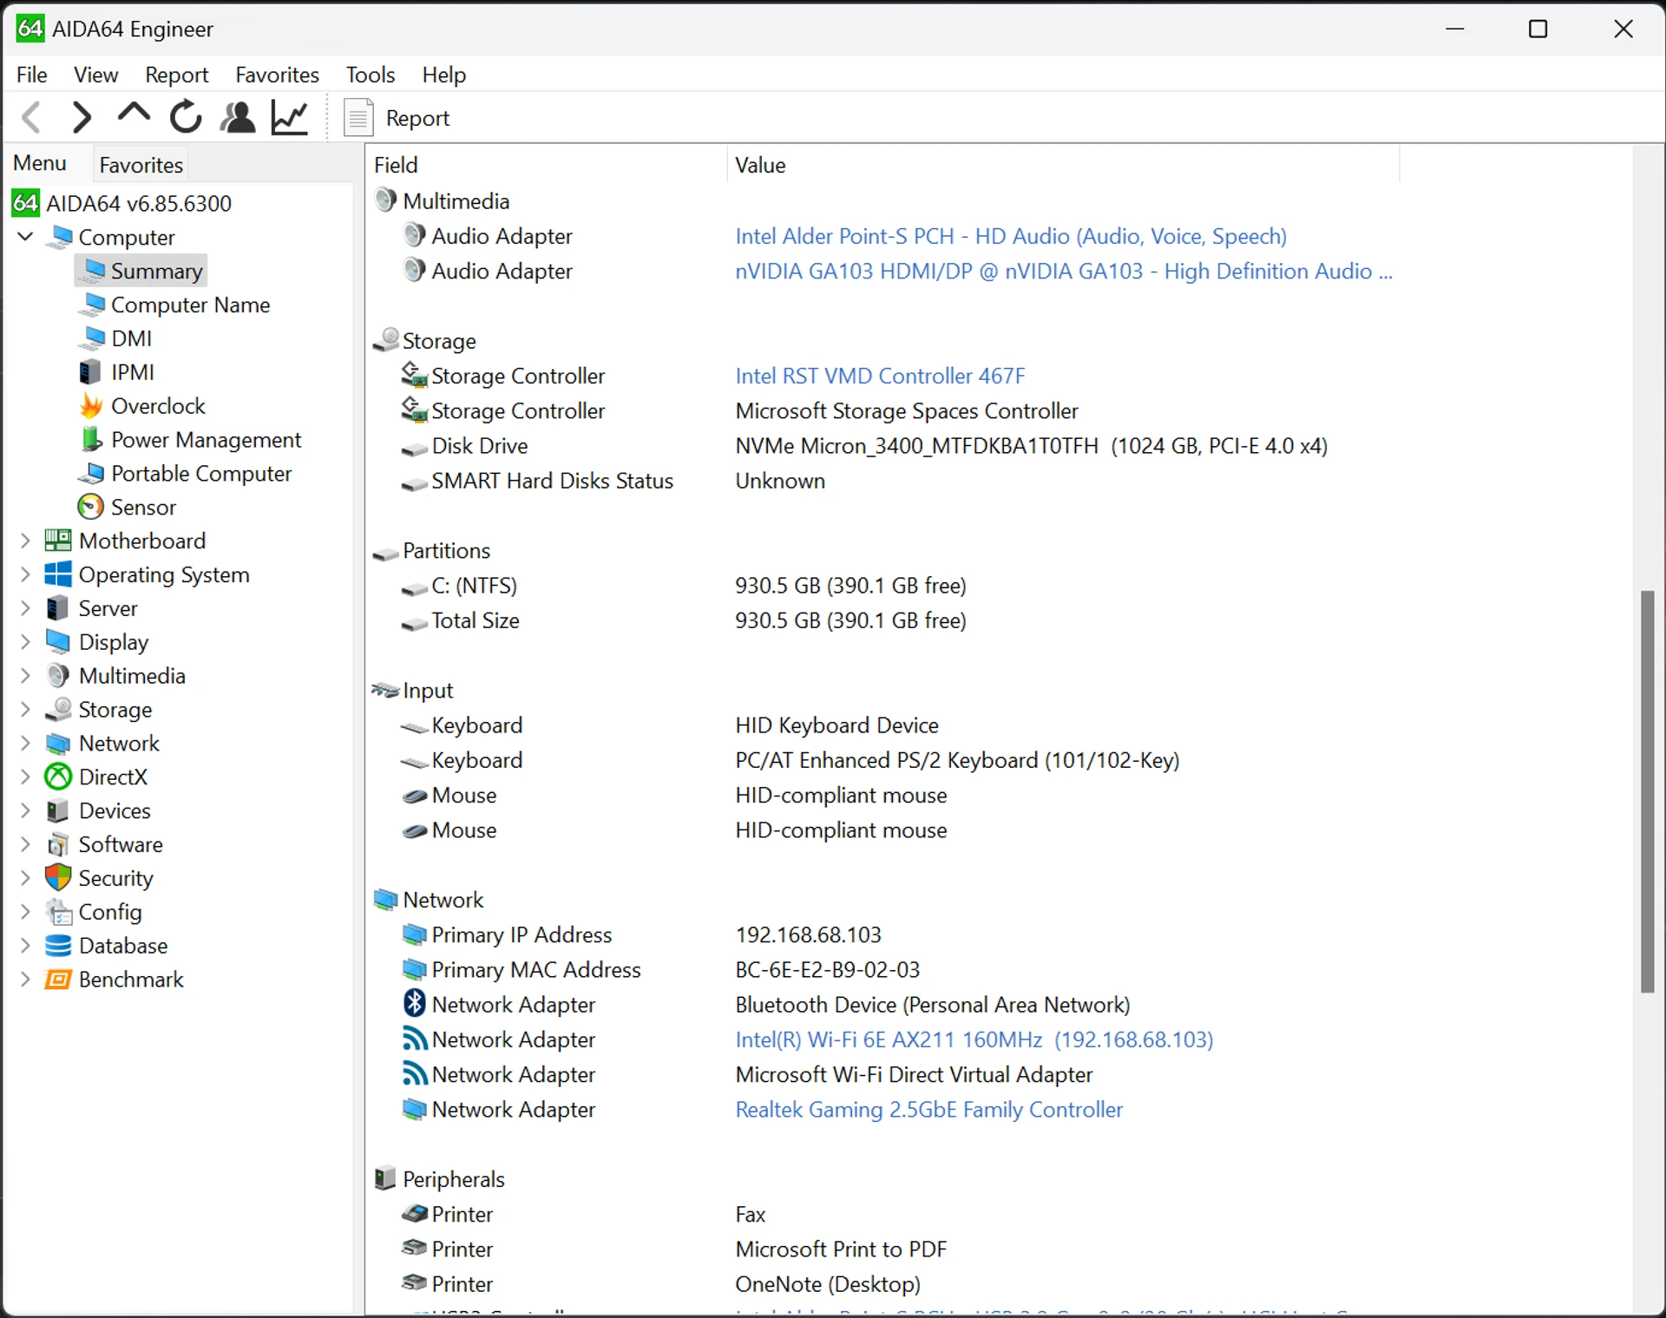
Task: Open Realtek Gaming 2.5GbE Family Controller link
Action: [929, 1109]
